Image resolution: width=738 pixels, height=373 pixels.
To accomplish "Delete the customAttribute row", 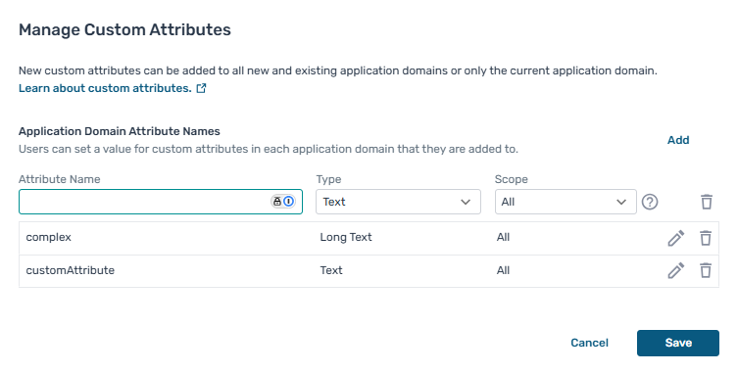I will (705, 270).
